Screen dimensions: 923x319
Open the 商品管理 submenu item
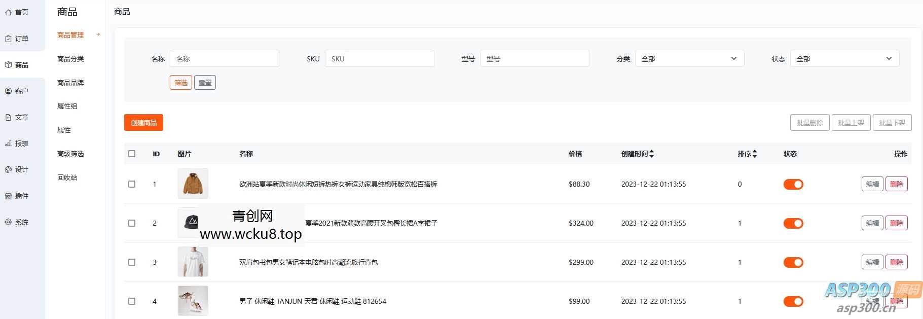click(x=70, y=35)
